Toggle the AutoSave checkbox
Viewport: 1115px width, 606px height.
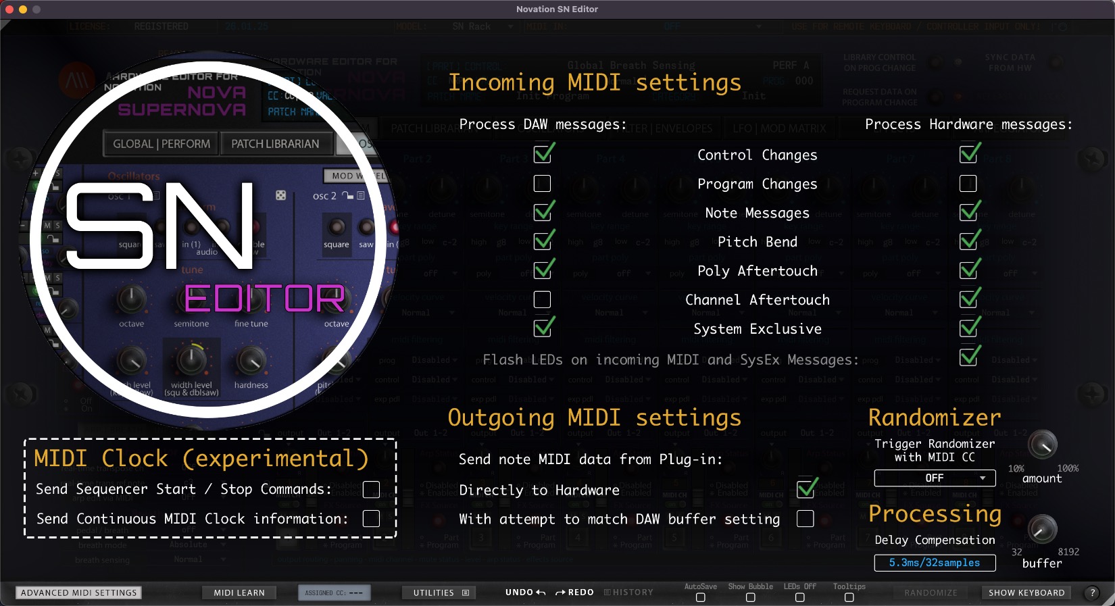(700, 597)
